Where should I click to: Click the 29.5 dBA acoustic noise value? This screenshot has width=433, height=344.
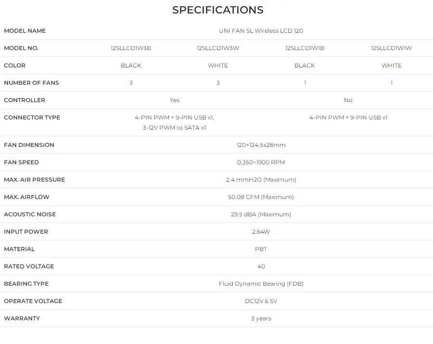(x=261, y=214)
